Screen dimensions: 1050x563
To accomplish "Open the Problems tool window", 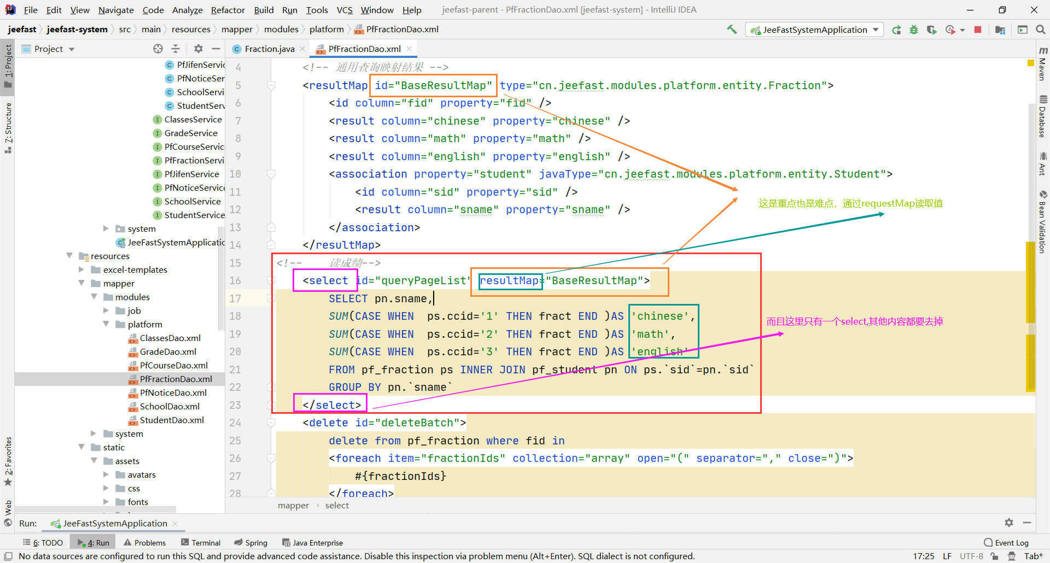I will pyautogui.click(x=144, y=543).
